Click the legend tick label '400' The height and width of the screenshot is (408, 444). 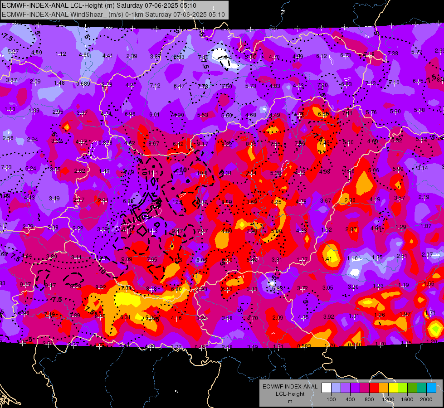coord(350,399)
